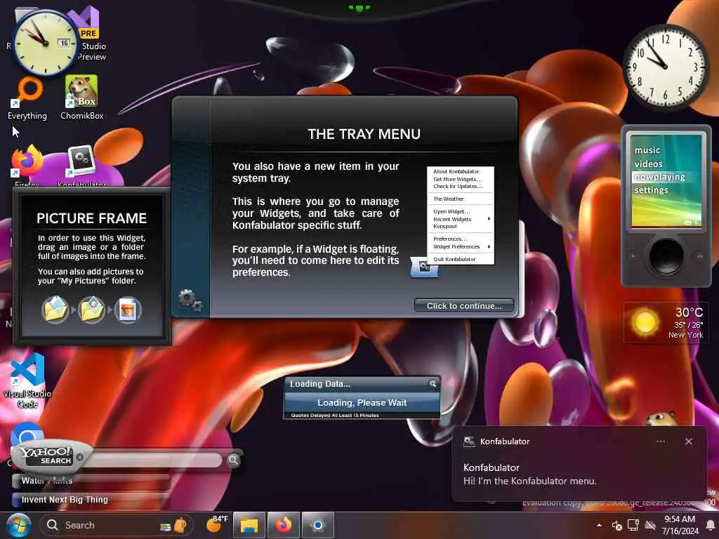Click muted volume tray icon
Image resolution: width=719 pixels, height=539 pixels.
coord(616,525)
